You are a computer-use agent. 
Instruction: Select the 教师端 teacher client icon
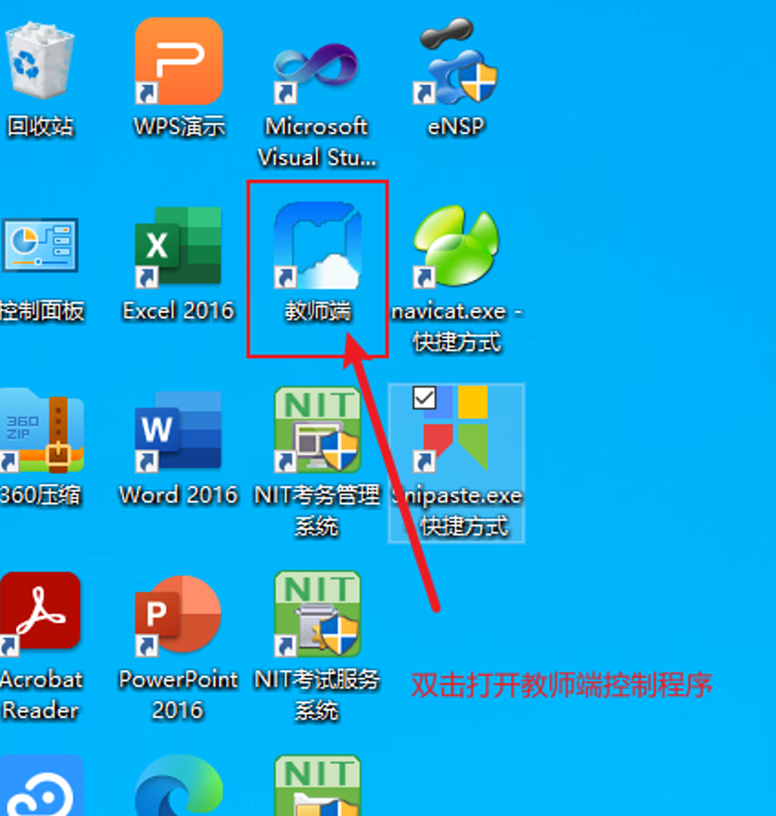point(317,246)
